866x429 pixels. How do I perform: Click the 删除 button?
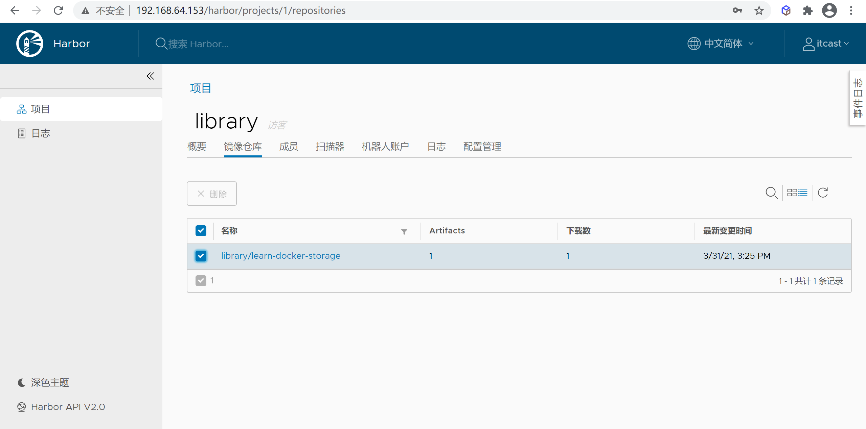click(x=211, y=193)
